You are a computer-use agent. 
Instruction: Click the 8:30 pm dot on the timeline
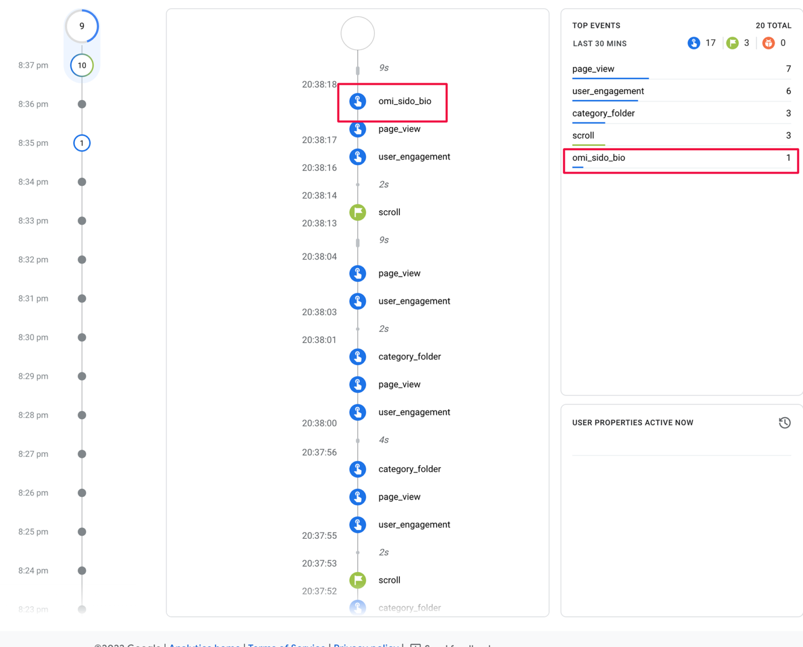coord(82,337)
